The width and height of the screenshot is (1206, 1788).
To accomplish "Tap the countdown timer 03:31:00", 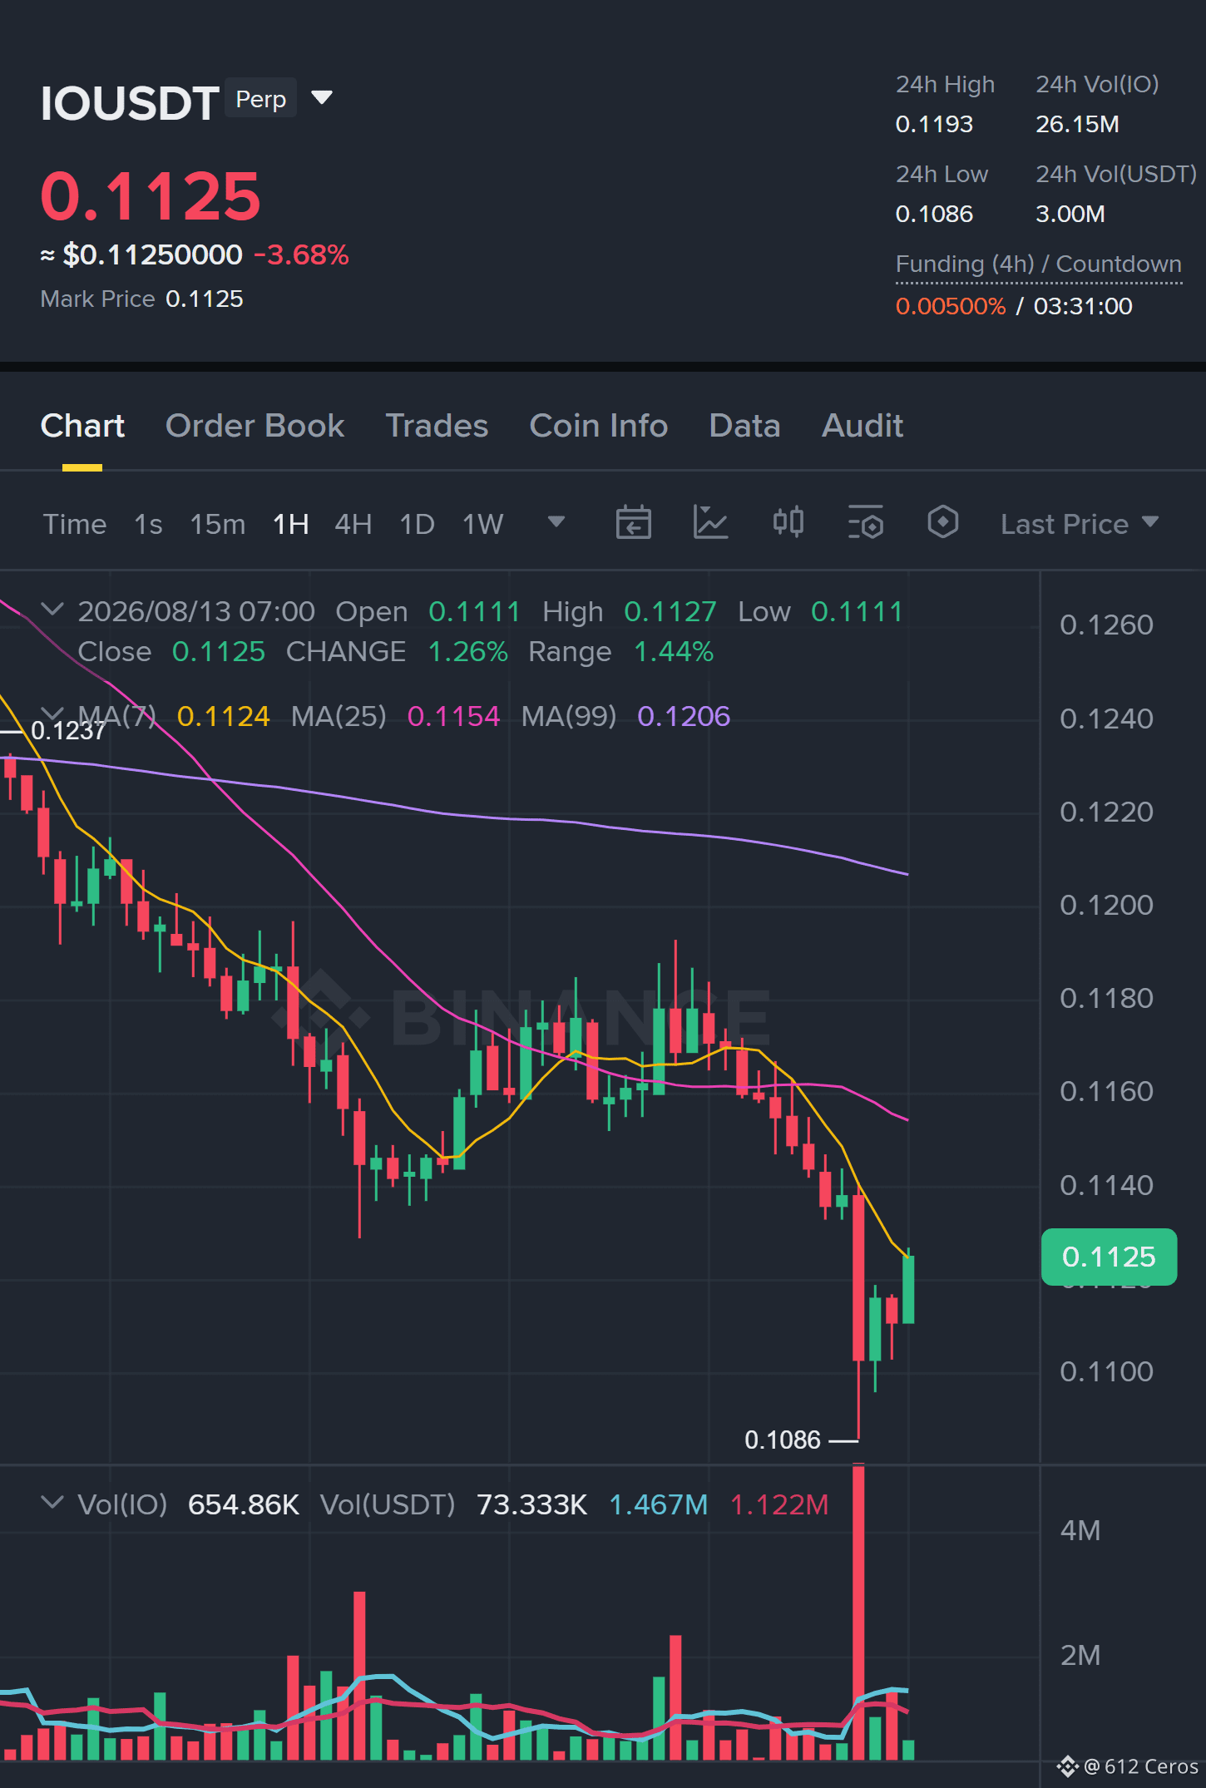I will 1083,306.
